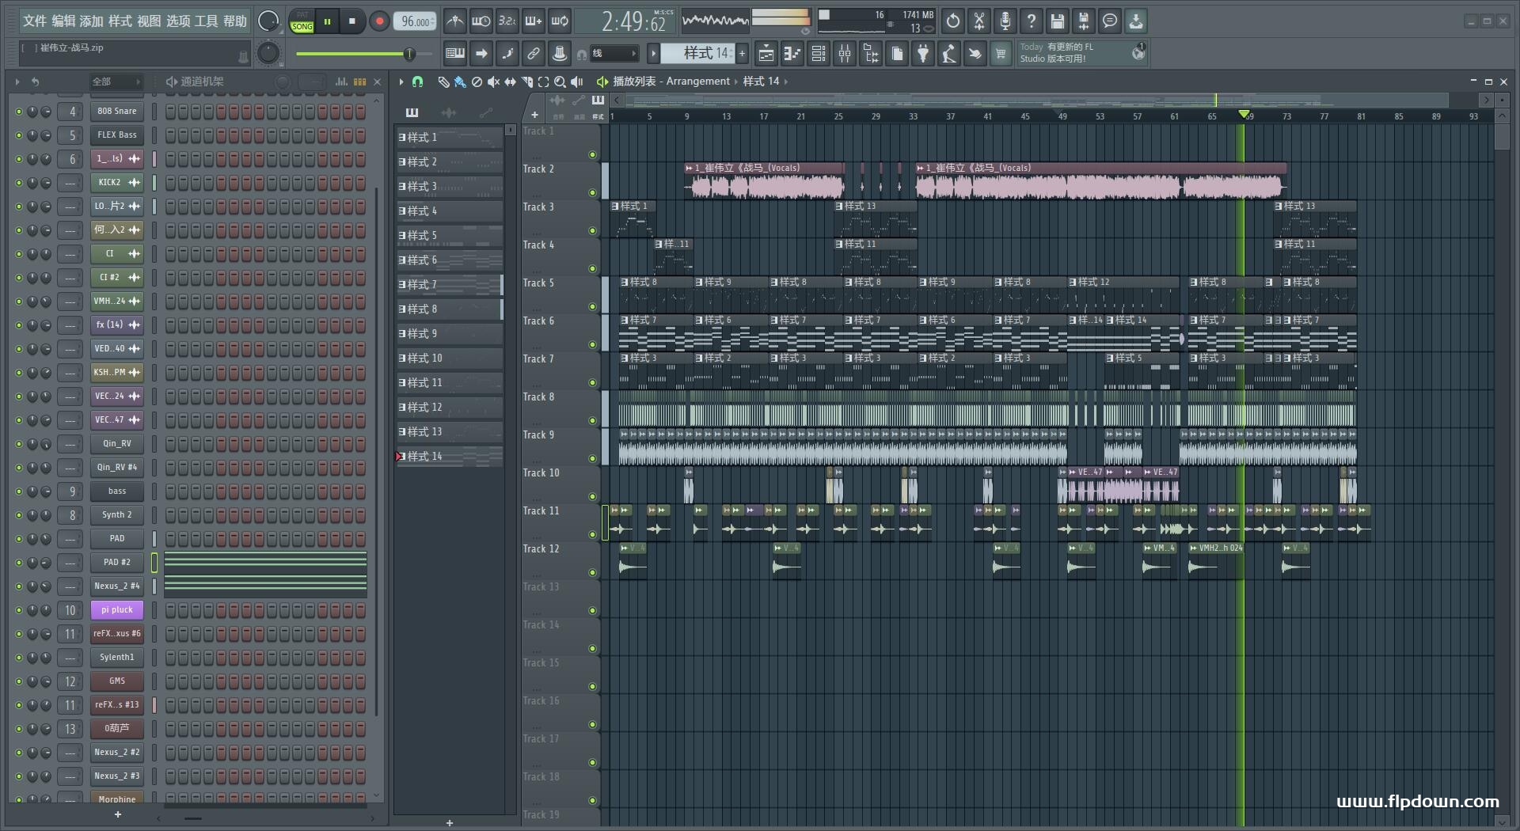The image size is (1520, 831).
Task: Toggle wait-for-input before recording
Action: pos(481,21)
